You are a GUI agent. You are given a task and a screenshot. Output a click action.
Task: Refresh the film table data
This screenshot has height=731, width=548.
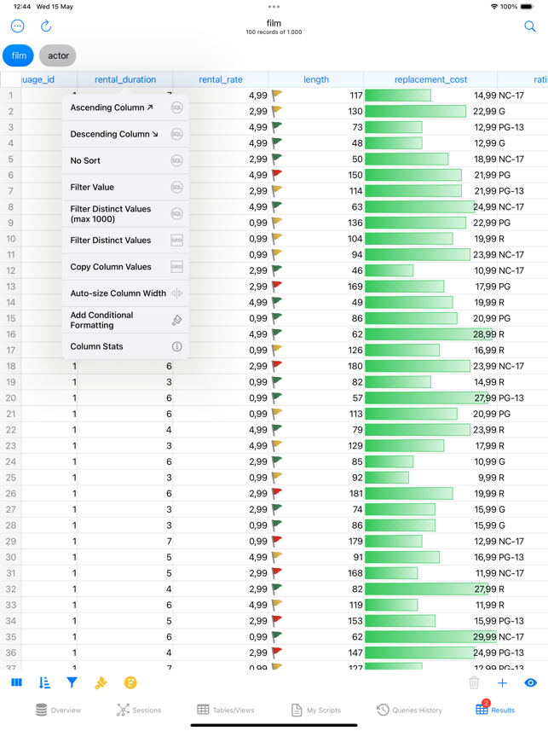pos(46,26)
